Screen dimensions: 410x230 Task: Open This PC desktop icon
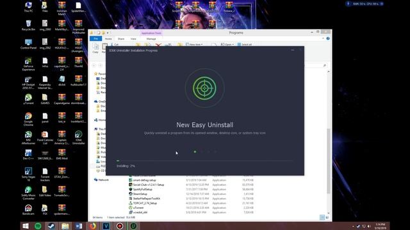[28, 7]
